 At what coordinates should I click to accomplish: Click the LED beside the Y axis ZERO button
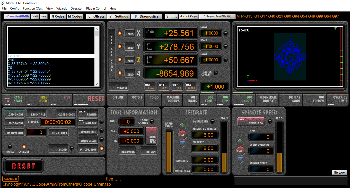[x=120, y=46]
